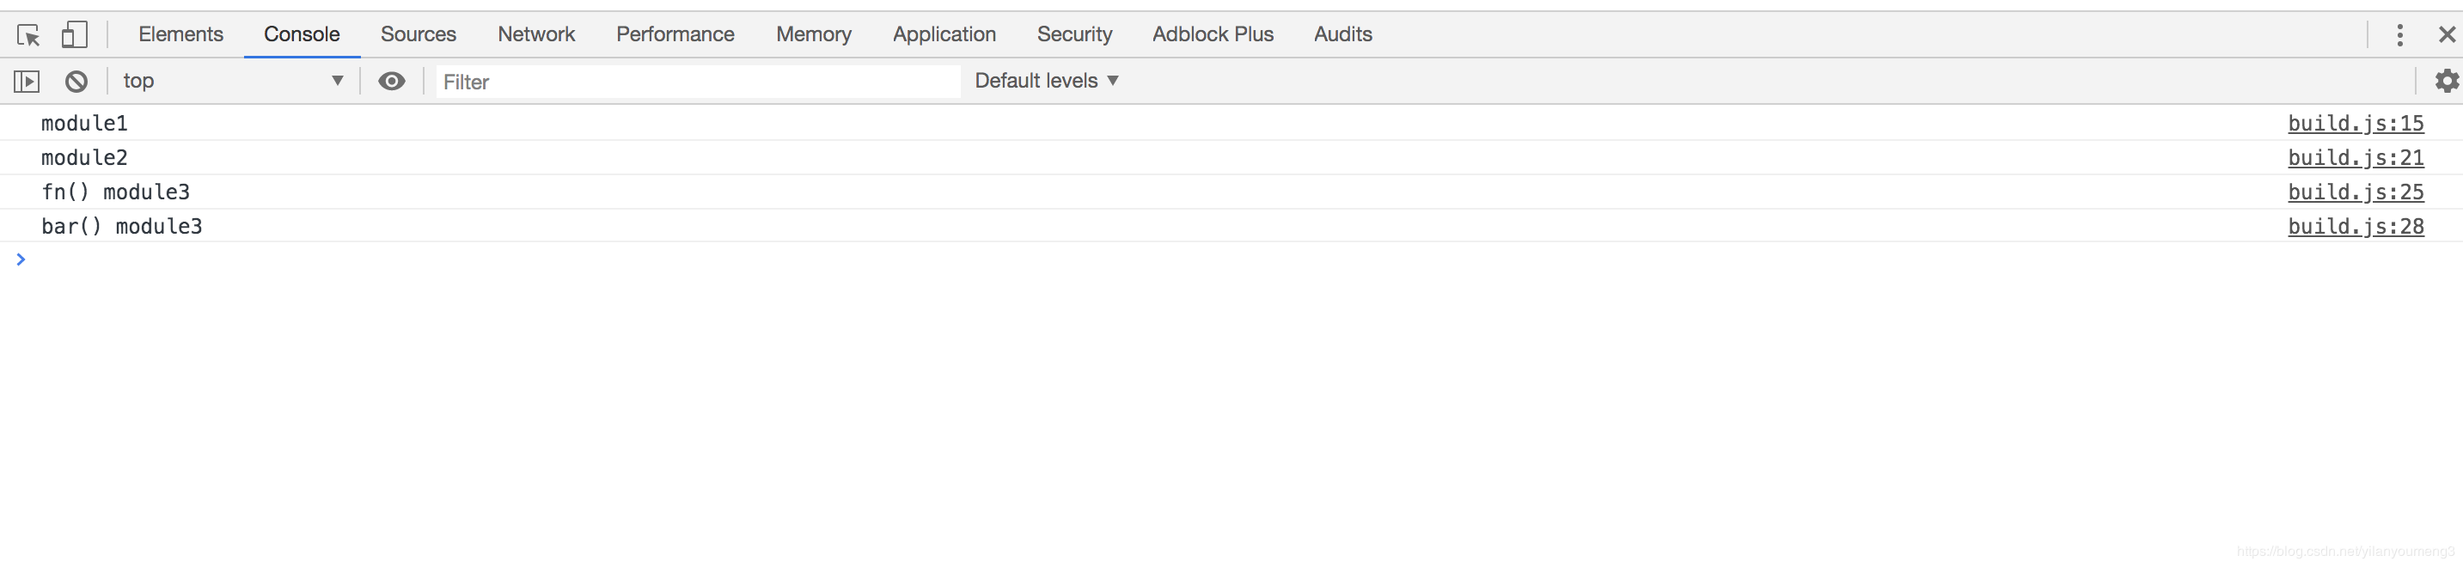Viewport: 2463px width, 567px height.
Task: Switch to the Sources tab
Action: pyautogui.click(x=418, y=34)
